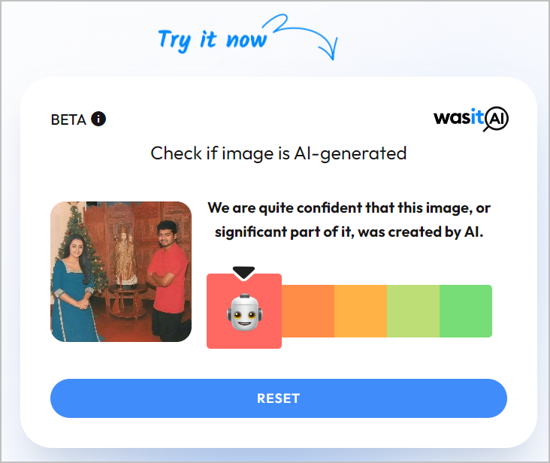Screen dimensions: 550x463
Task: Click the robot face emoji
Action: [245, 312]
